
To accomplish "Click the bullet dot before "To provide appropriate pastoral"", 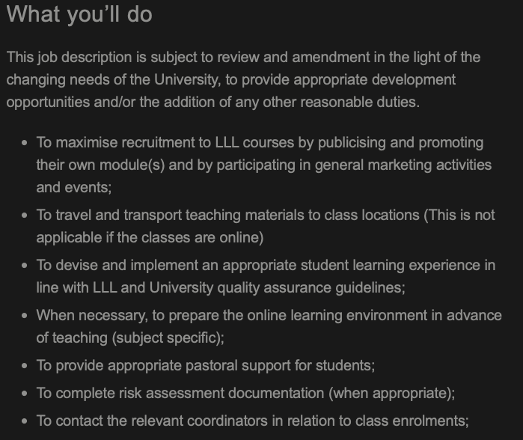I will pyautogui.click(x=24, y=366).
